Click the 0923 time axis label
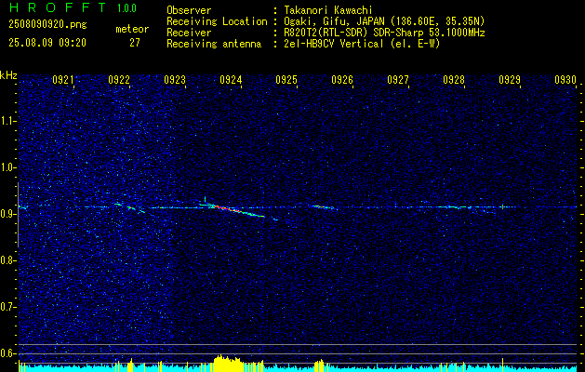 pyautogui.click(x=175, y=79)
